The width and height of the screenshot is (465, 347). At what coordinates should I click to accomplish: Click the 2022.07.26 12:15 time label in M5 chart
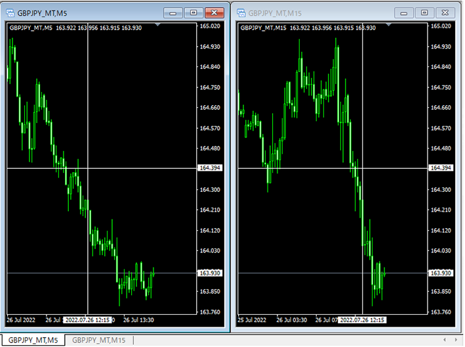pos(87,320)
